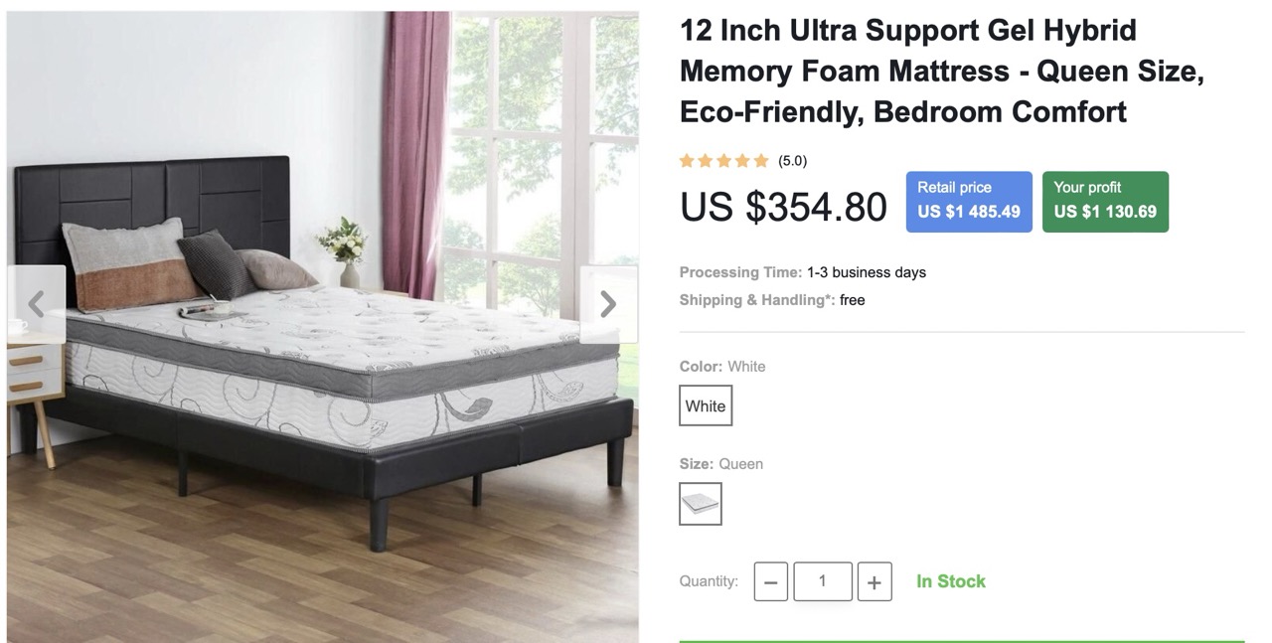Click the US $354.80 price
The image size is (1272, 643).
783,207
